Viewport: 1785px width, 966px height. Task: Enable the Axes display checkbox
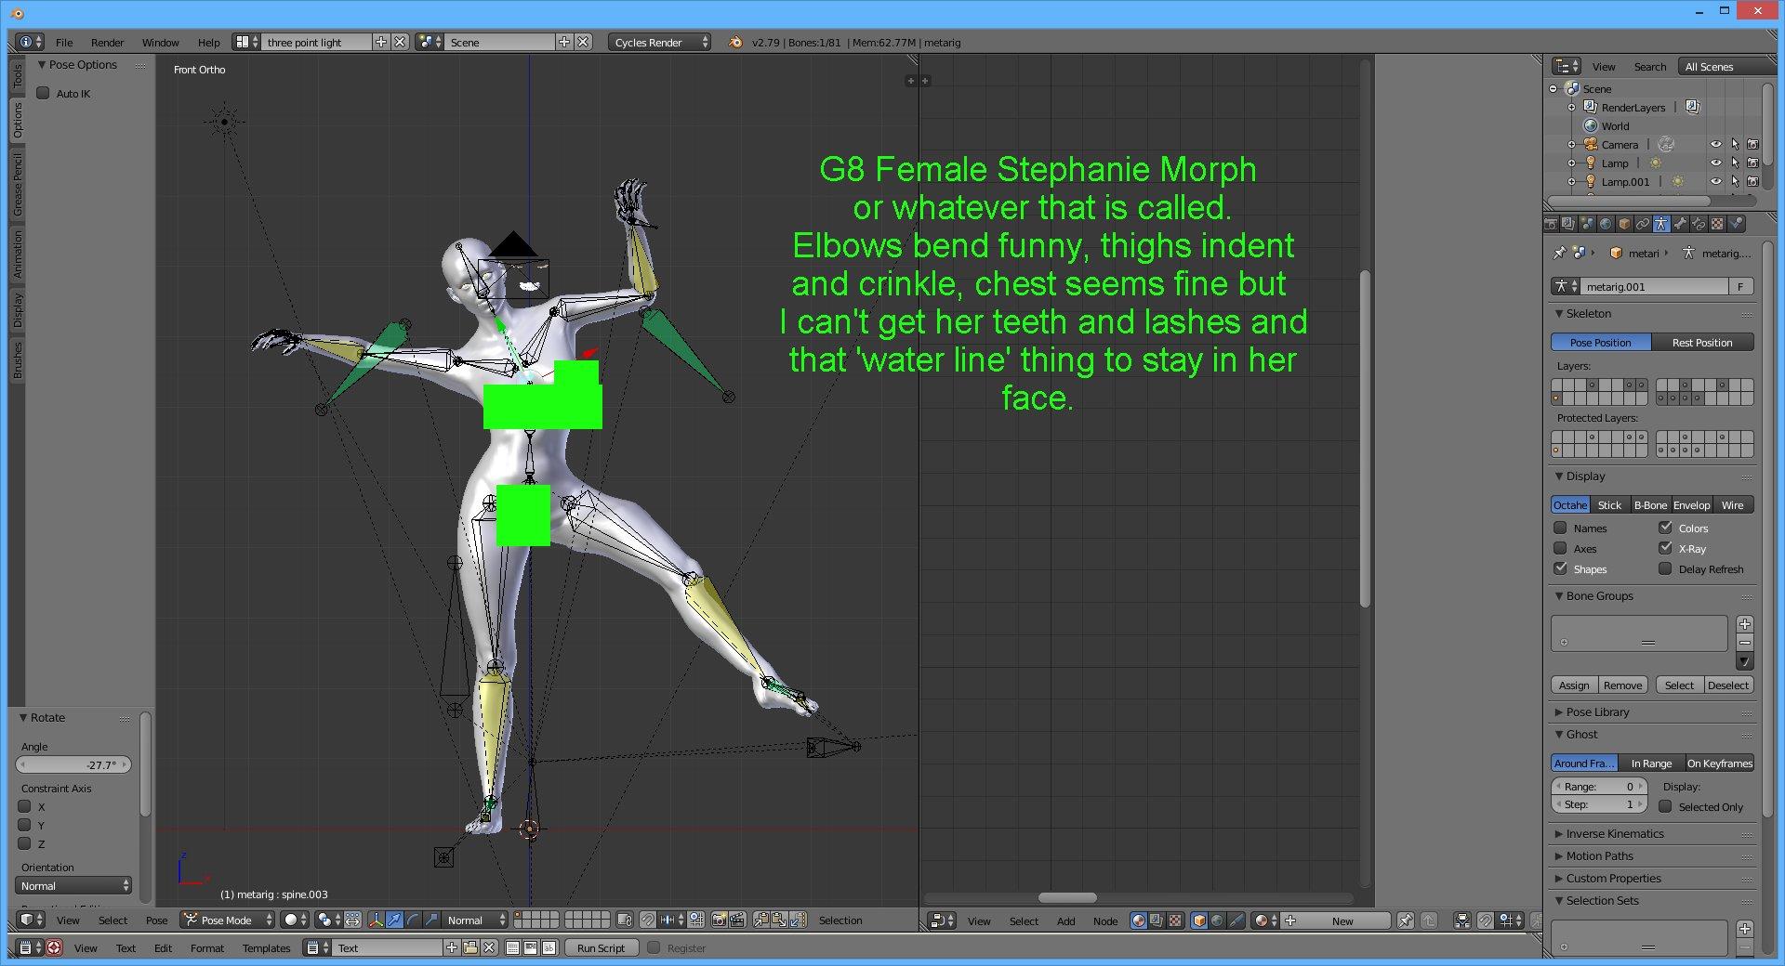1560,548
